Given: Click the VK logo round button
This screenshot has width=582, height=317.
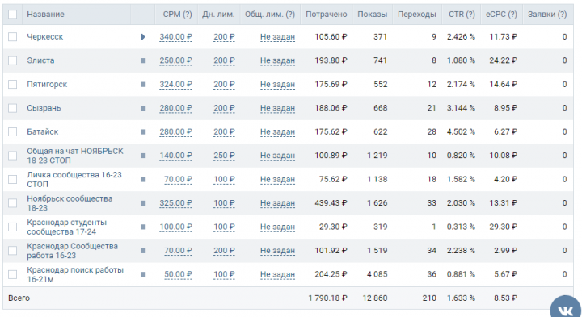Looking at the screenshot, I should (x=566, y=307).
